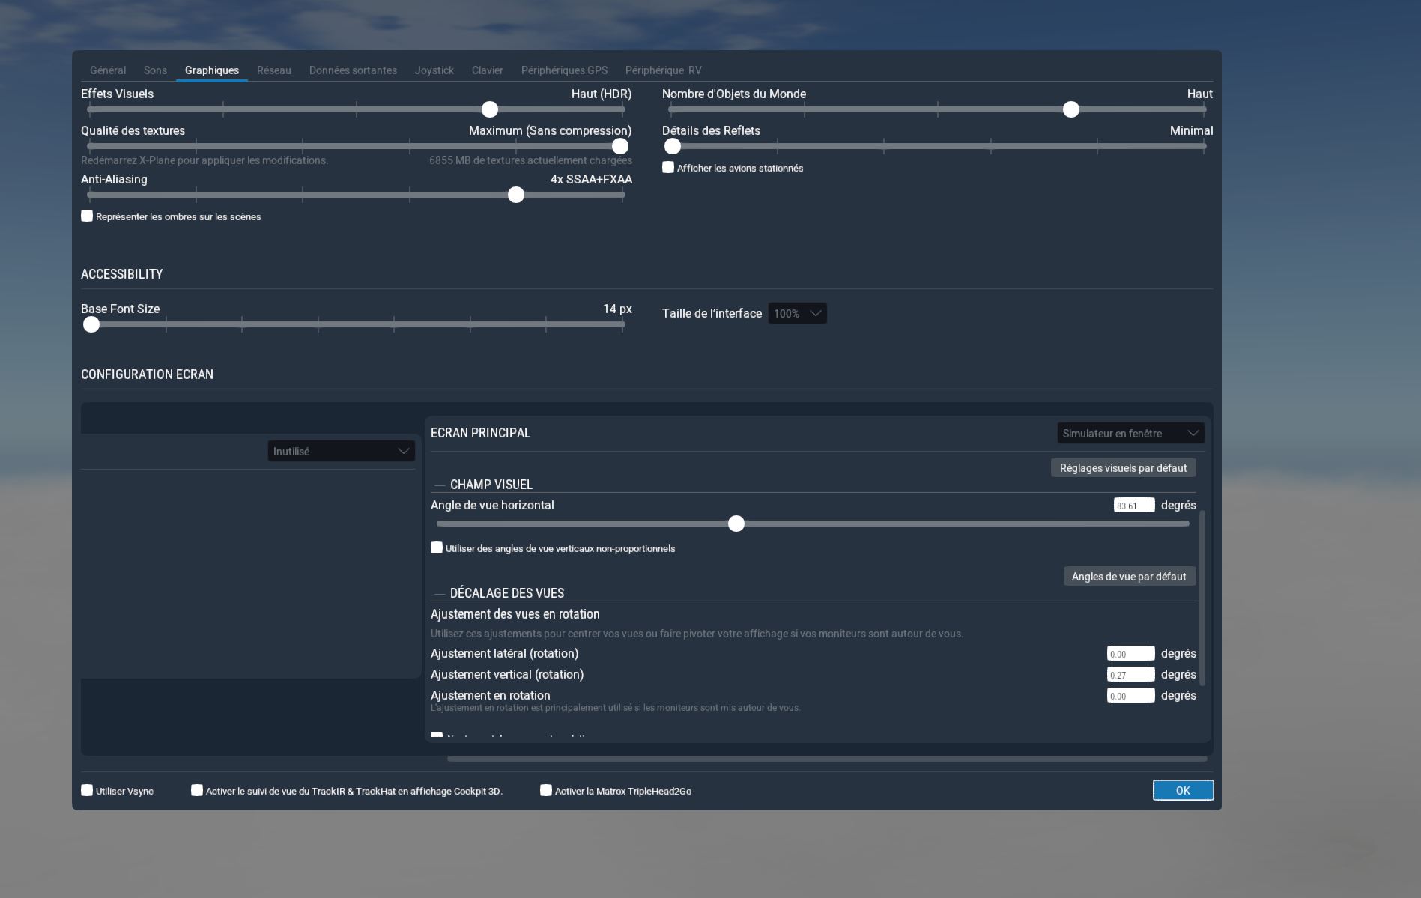1421x898 pixels.
Task: Click Redémarrez X-Plane notice text
Action: [204, 160]
